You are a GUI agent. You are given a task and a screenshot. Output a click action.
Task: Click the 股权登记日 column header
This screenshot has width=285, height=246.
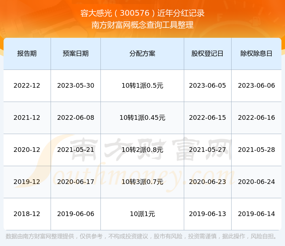[x=208, y=53]
